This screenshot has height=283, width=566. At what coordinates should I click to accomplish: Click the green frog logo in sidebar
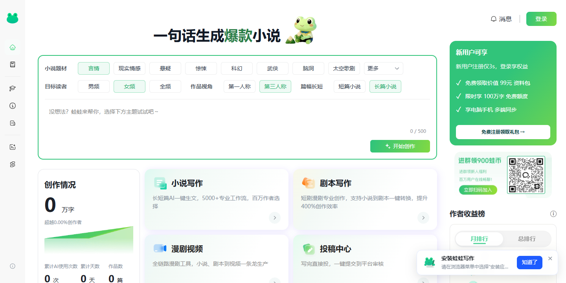click(13, 18)
